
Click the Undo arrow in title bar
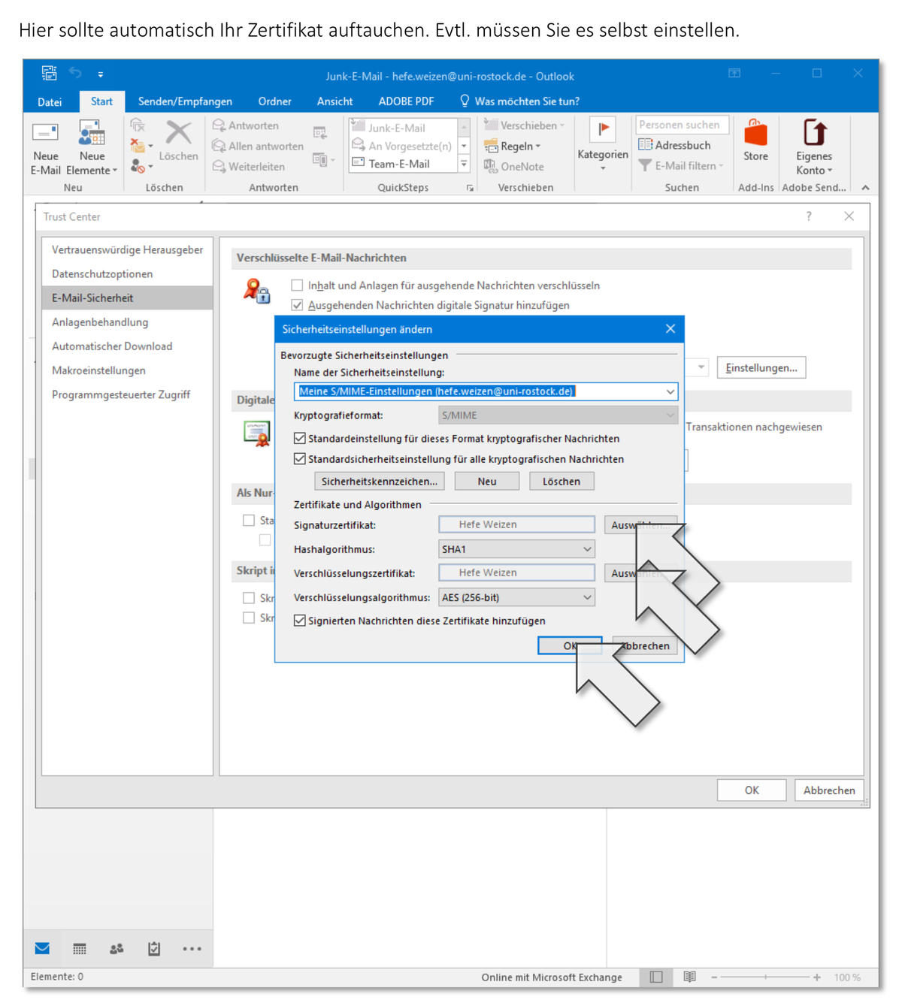(x=75, y=73)
